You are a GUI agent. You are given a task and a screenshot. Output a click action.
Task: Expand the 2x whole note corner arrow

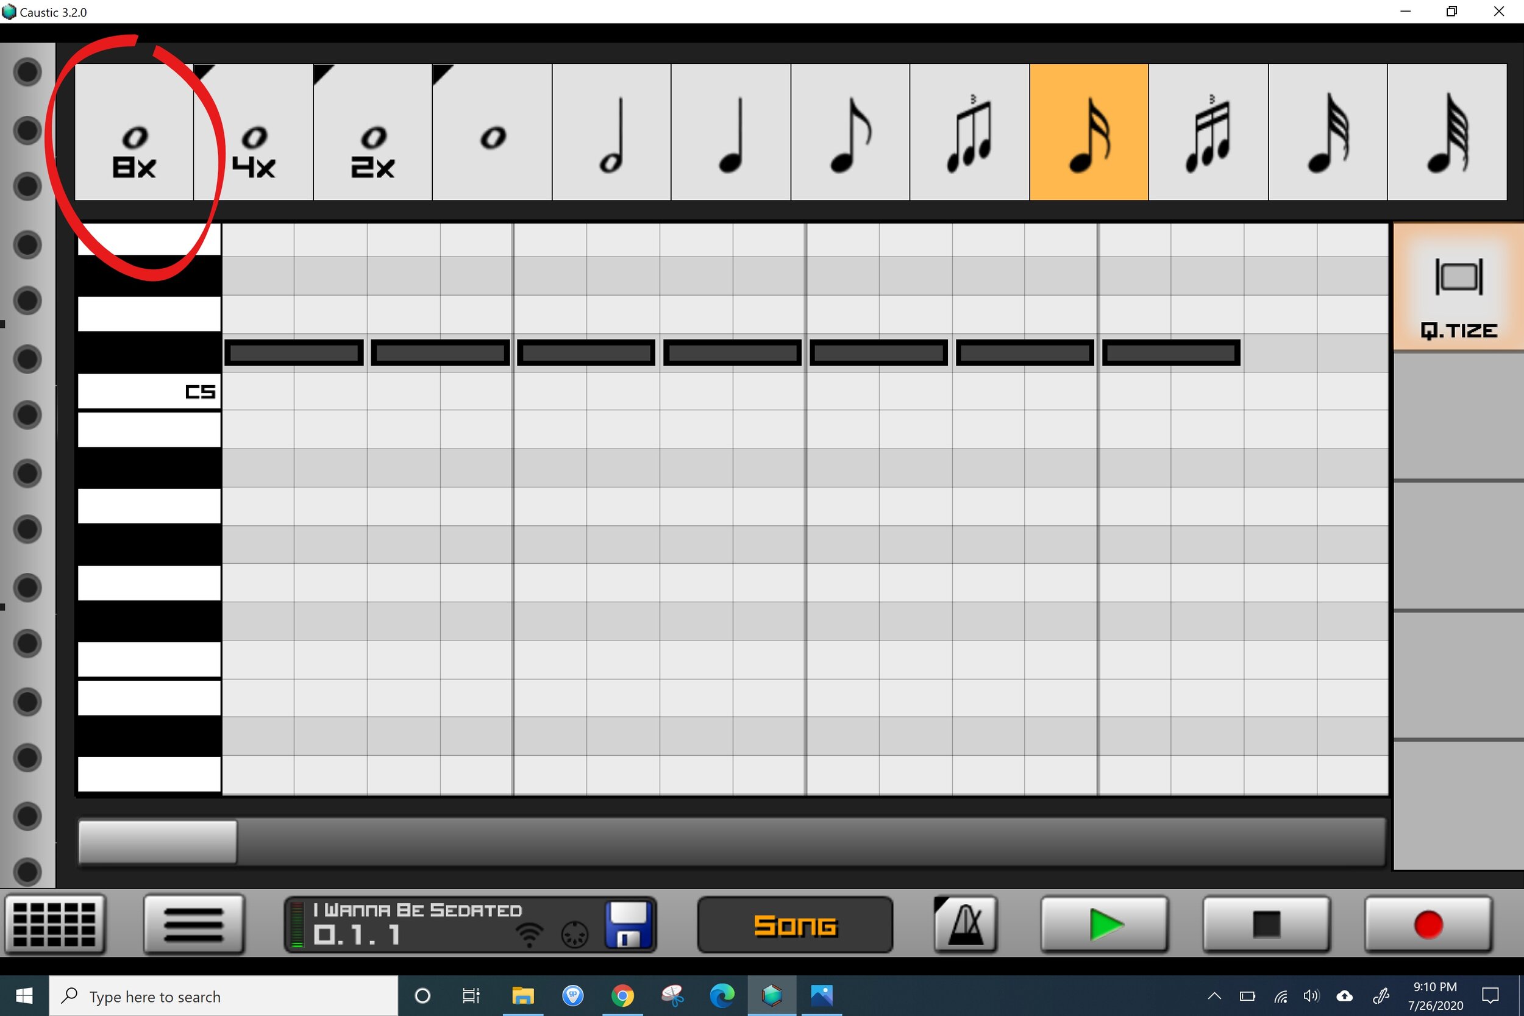pos(321,73)
